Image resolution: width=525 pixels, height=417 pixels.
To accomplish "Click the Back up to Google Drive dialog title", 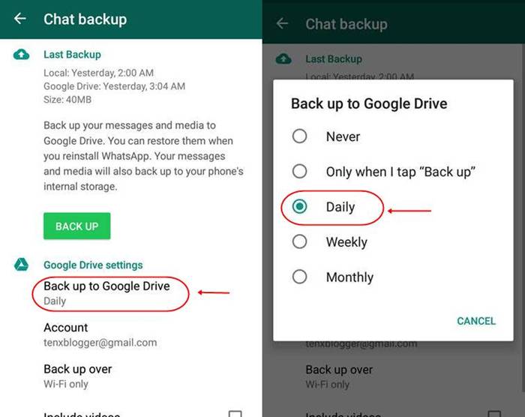I will pos(369,103).
